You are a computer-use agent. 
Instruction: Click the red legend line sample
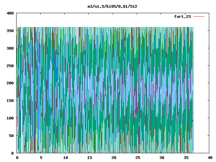click(199, 17)
